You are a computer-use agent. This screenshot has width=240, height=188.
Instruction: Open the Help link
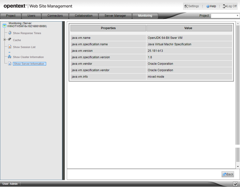[x=211, y=6]
